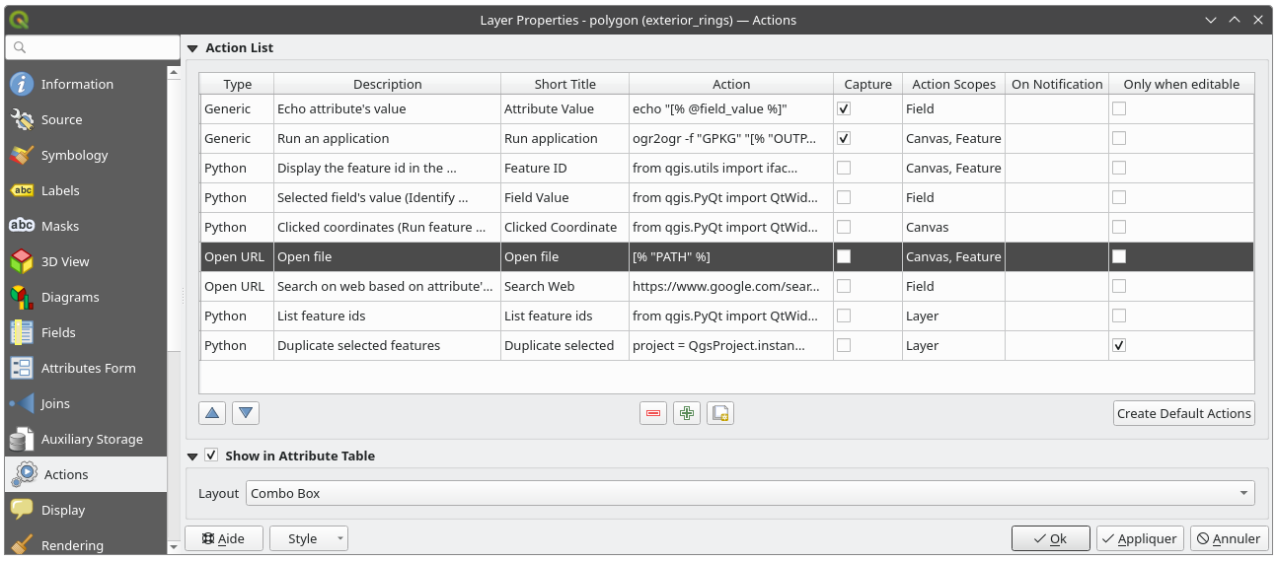This screenshot has height=562, width=1277.
Task: Remove the selected action with minus icon
Action: 652,413
